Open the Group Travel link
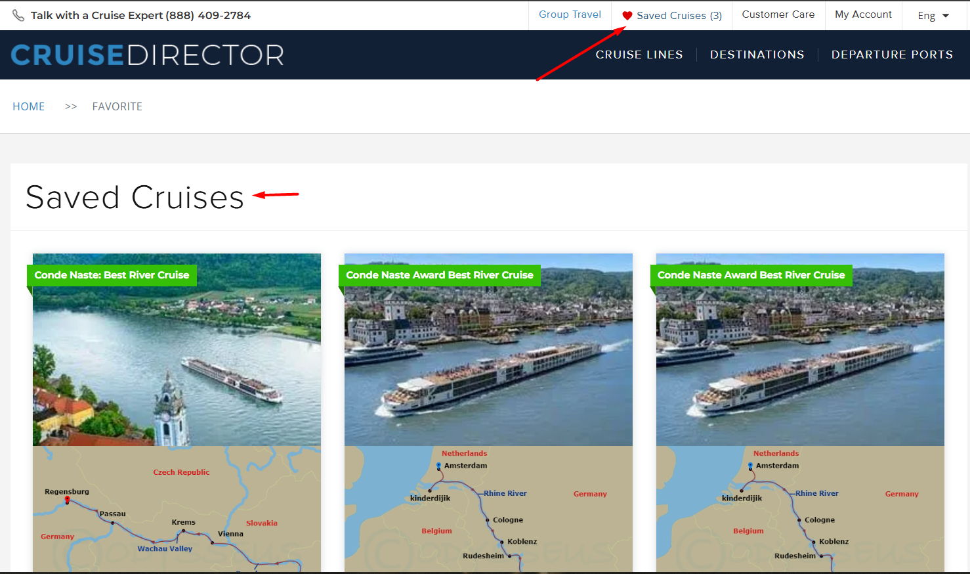The image size is (970, 574). [570, 14]
